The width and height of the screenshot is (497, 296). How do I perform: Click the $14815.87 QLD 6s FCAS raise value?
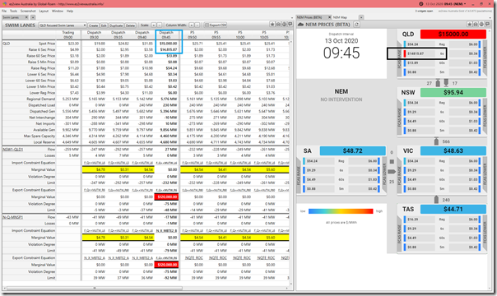pyautogui.click(x=416, y=53)
